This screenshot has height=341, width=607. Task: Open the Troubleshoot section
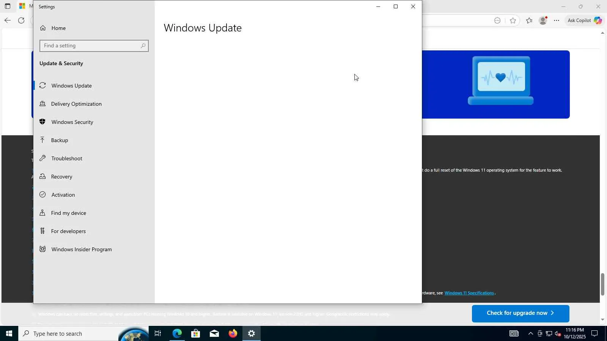pos(94,158)
